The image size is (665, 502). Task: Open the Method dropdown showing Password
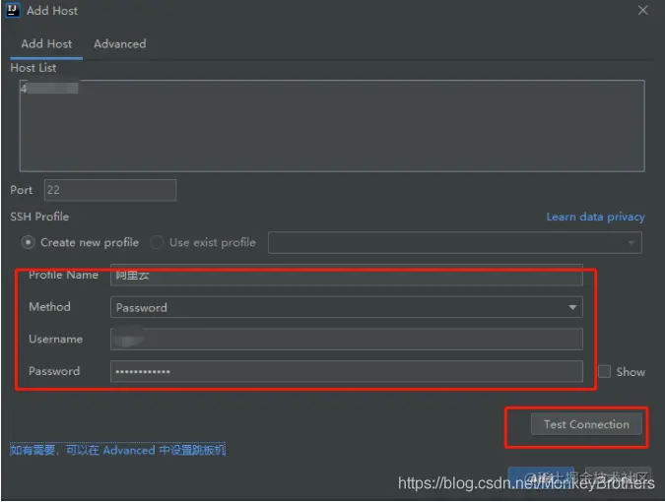coord(347,307)
